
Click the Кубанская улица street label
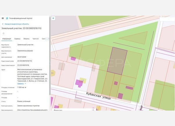point(98,96)
